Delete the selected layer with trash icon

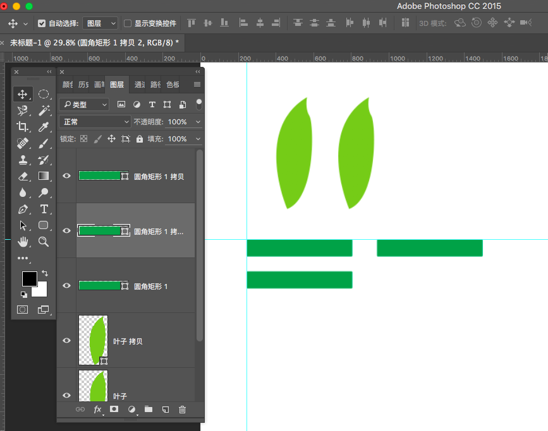click(x=182, y=410)
